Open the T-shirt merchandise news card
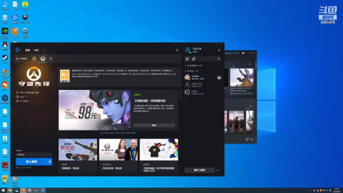 [x=159, y=155]
